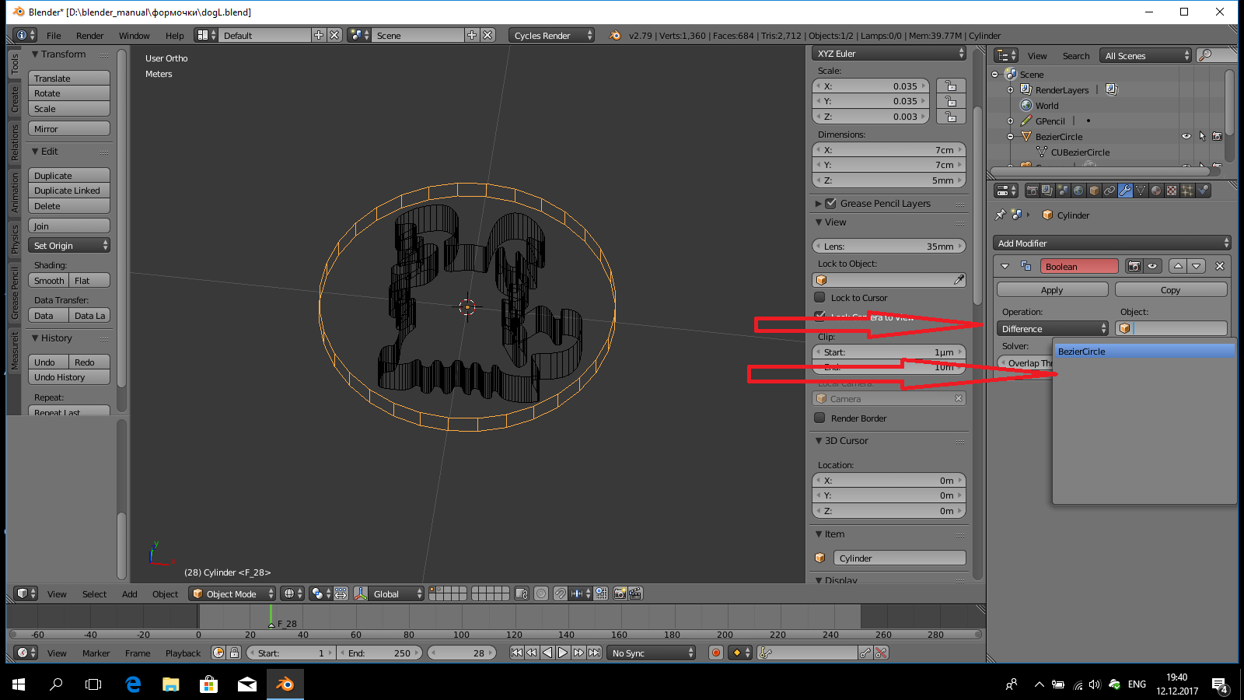Image resolution: width=1244 pixels, height=700 pixels.
Task: Open the Render menu in top bar
Action: (89, 36)
